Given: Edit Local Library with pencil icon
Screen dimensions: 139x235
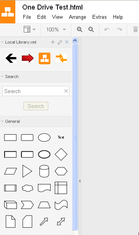Looking at the screenshot, I should point(60,42).
